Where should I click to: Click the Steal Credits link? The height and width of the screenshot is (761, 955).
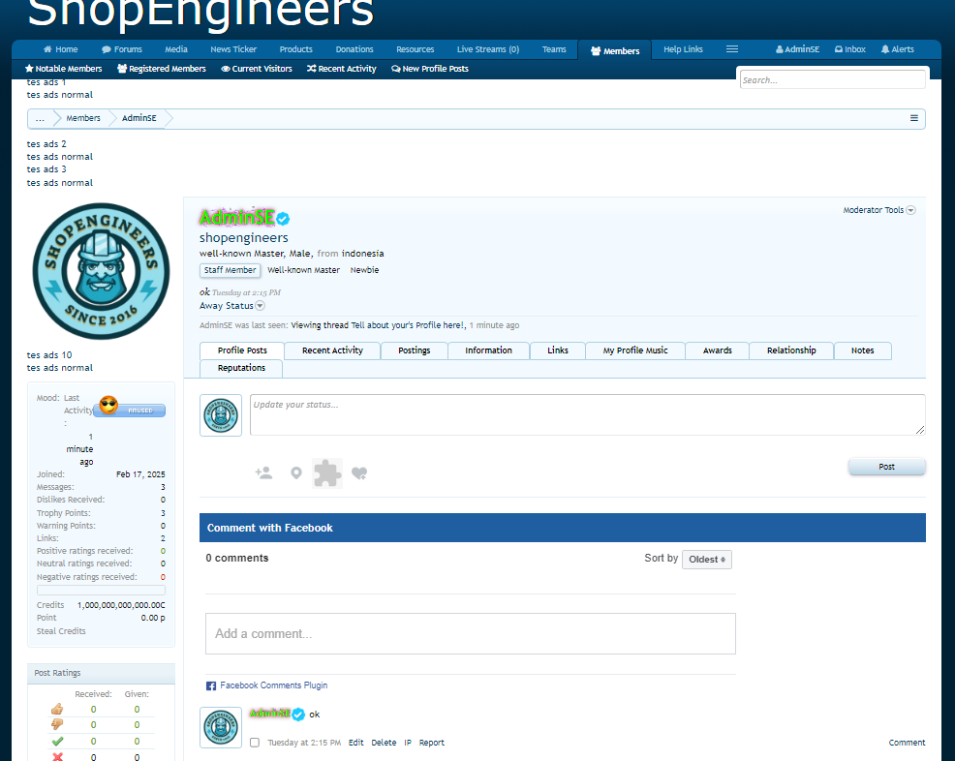[x=61, y=631]
